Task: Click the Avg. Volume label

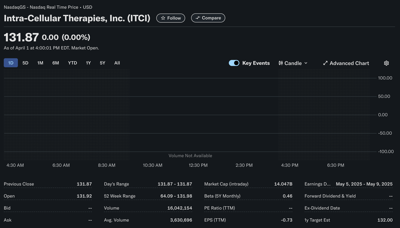Action: click(x=116, y=220)
